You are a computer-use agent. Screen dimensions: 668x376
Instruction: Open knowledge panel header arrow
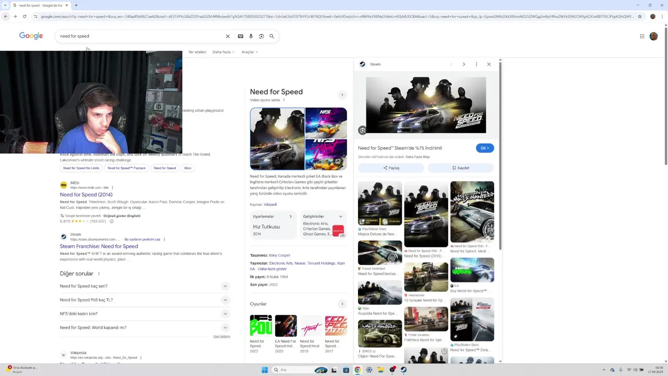click(x=342, y=95)
